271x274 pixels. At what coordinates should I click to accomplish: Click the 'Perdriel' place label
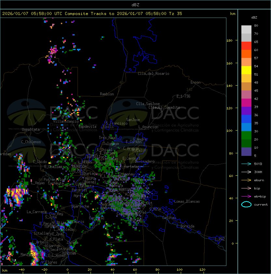point(79,190)
